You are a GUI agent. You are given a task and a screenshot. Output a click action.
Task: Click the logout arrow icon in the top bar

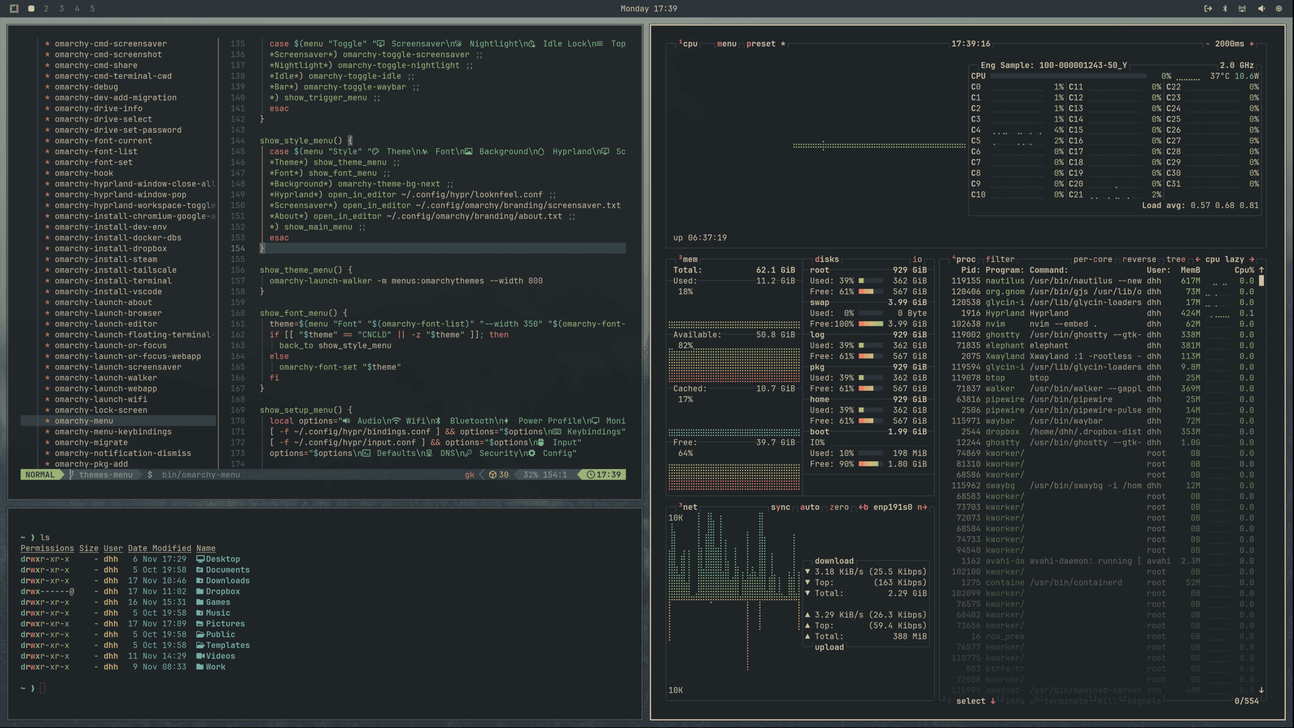point(1208,9)
